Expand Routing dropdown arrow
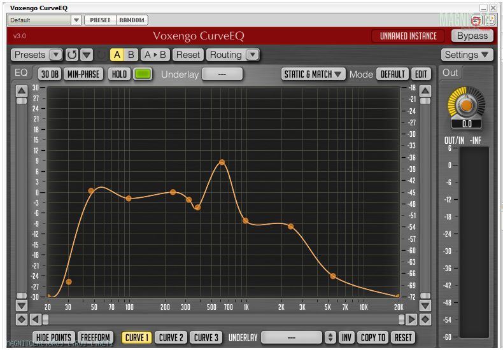503x350 pixels. point(253,55)
